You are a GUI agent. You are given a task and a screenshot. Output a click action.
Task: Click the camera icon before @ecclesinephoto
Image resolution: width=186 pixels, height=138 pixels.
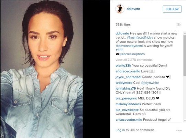[117, 54]
